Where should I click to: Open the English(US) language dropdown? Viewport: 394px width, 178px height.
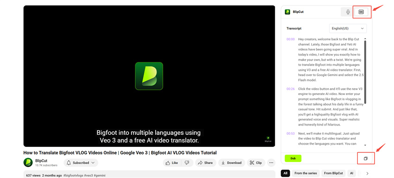348,28
